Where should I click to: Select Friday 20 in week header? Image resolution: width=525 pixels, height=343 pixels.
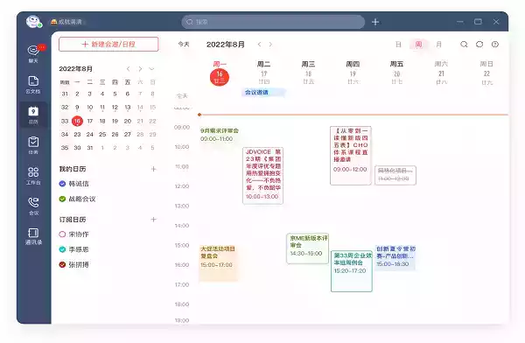point(396,73)
